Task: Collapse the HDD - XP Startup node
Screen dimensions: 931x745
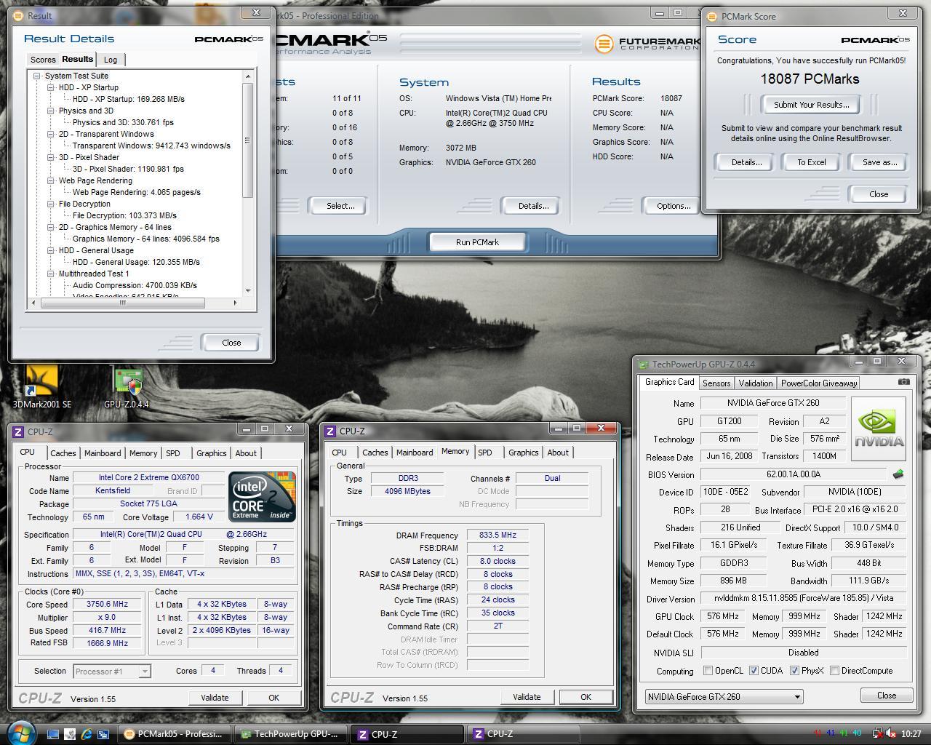Action: click(x=51, y=87)
